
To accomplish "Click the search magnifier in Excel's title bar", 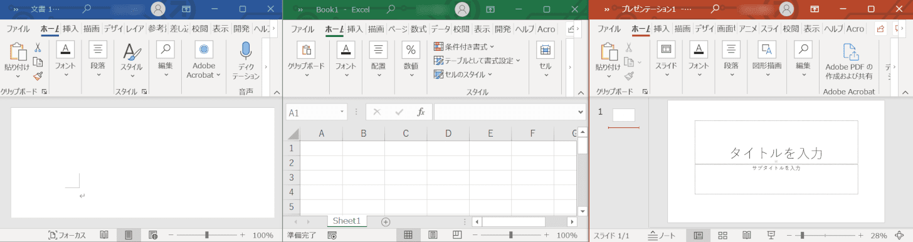I will point(391,9).
